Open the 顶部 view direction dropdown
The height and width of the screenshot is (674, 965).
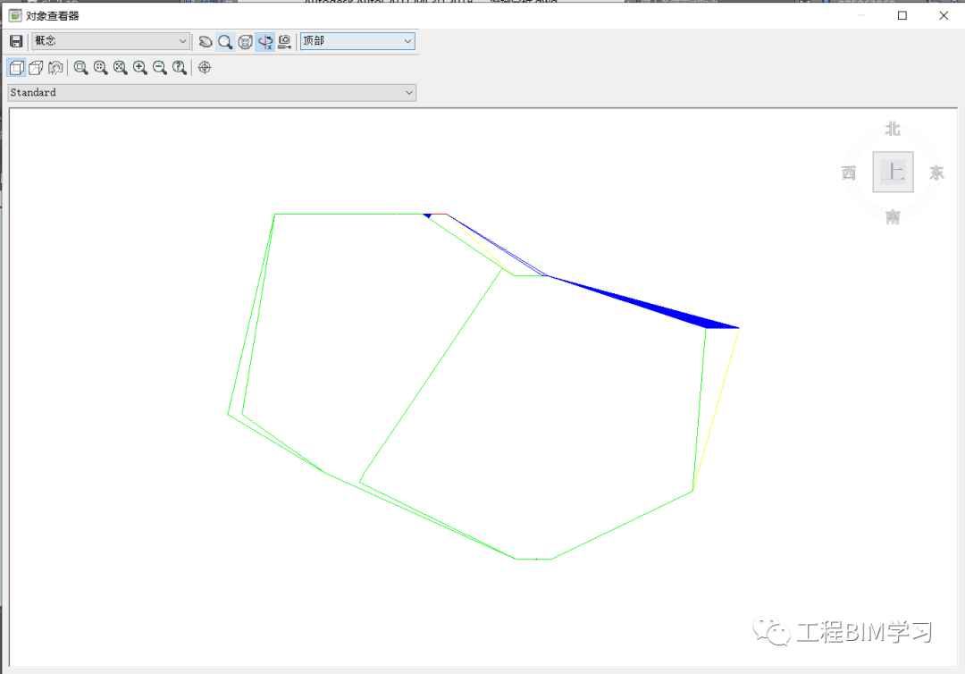pyautogui.click(x=357, y=41)
